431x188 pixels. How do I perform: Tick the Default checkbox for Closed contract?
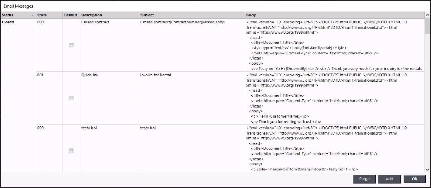71,45
